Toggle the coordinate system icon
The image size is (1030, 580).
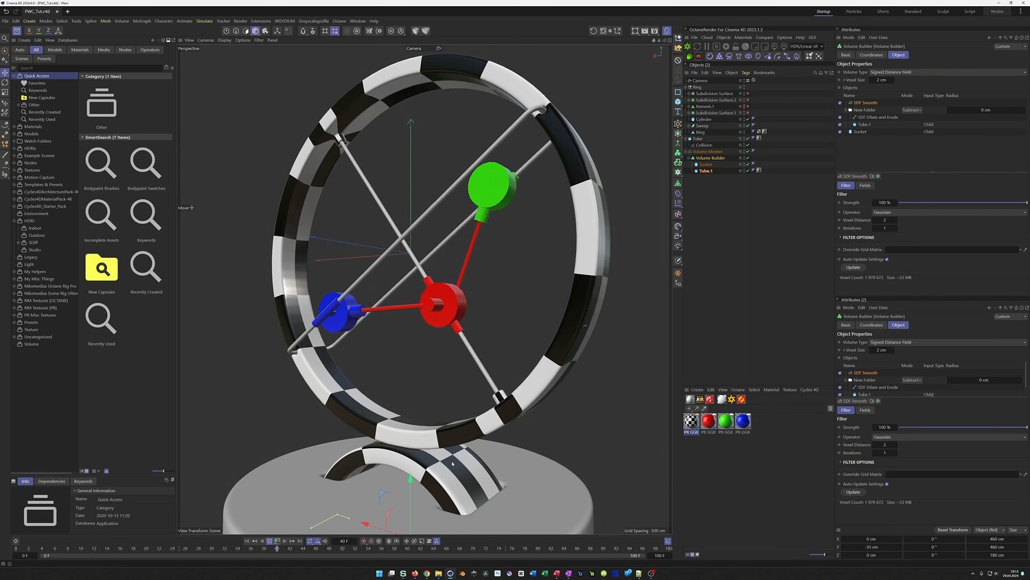coord(58,31)
